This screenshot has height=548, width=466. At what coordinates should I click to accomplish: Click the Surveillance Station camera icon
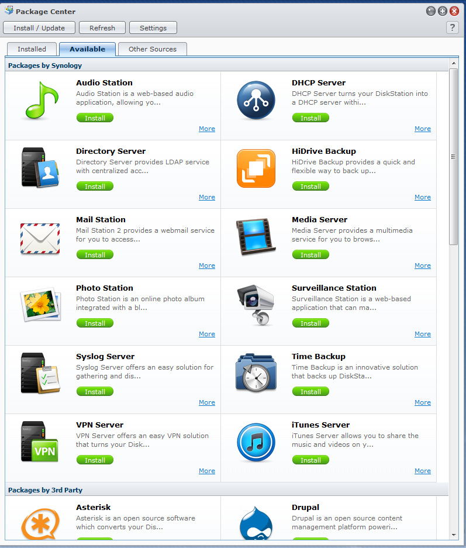(x=256, y=305)
